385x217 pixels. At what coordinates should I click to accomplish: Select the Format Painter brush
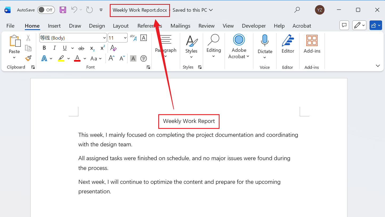click(x=28, y=58)
